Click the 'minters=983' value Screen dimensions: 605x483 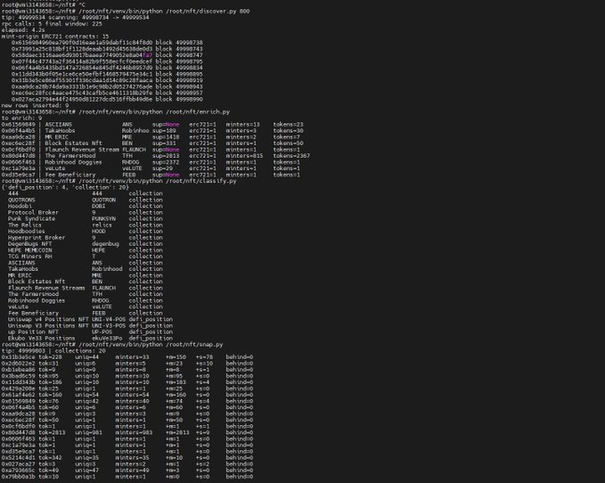(x=134, y=432)
